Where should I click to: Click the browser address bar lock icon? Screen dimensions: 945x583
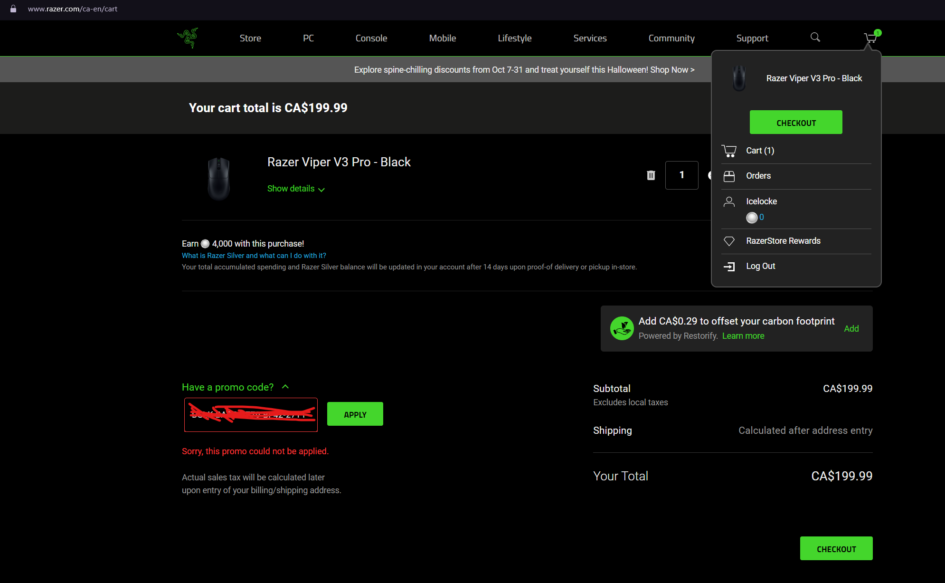coord(13,9)
